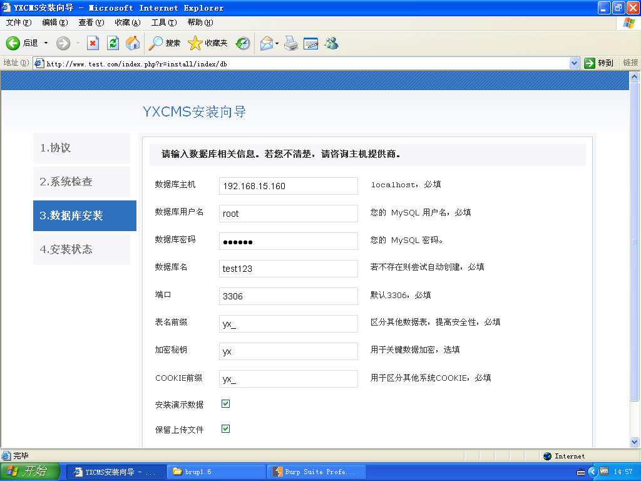Click the Links (链接) toolbar label
Image resolution: width=641 pixels, height=481 pixels.
[630, 63]
